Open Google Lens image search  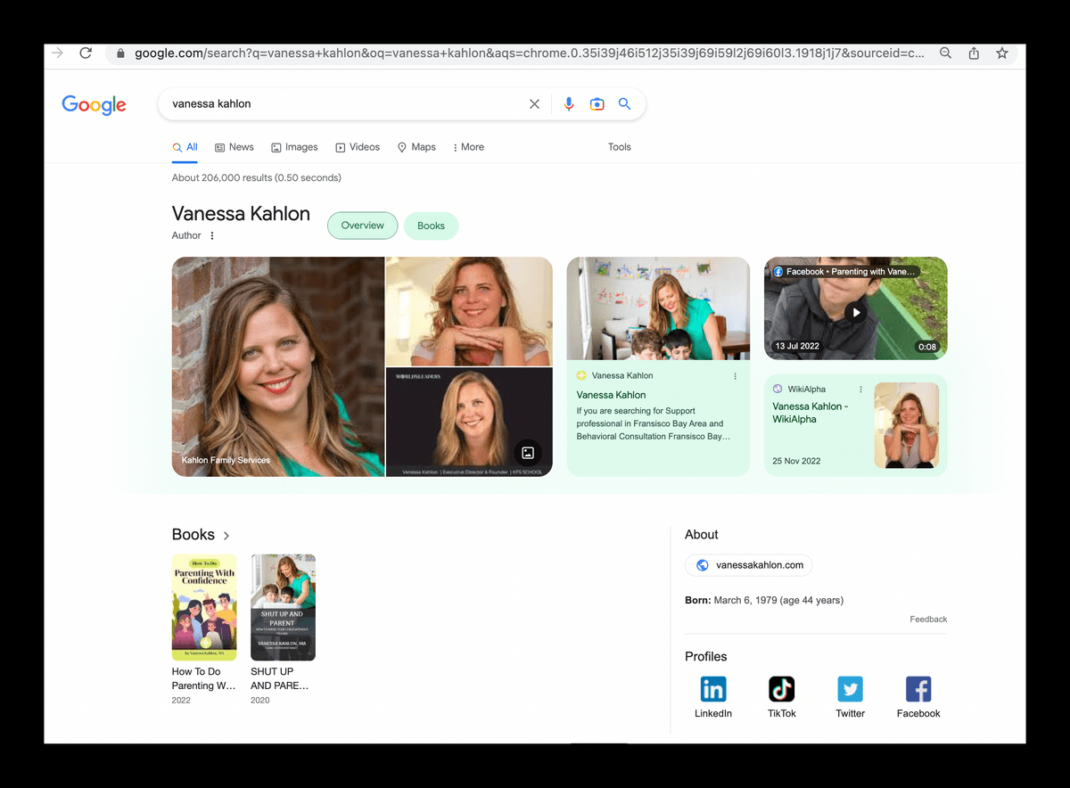point(597,104)
